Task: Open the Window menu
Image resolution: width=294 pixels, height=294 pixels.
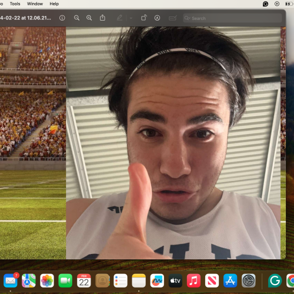Action: coord(35,4)
